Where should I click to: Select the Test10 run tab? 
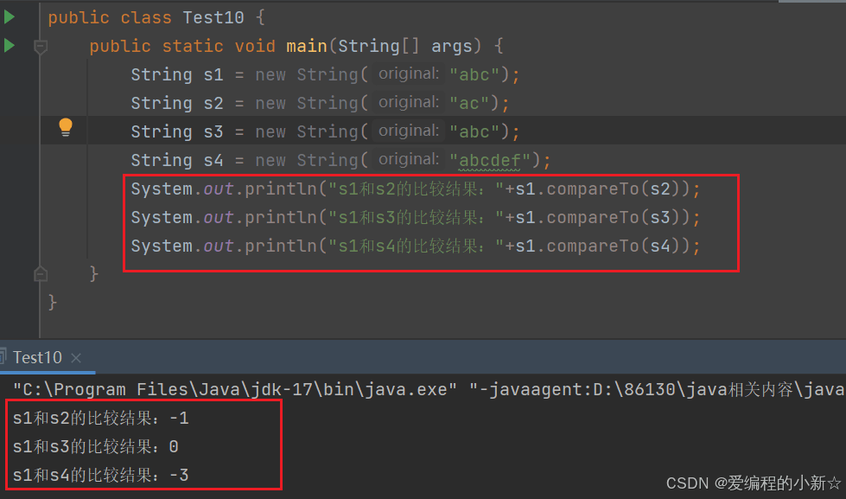[37, 357]
